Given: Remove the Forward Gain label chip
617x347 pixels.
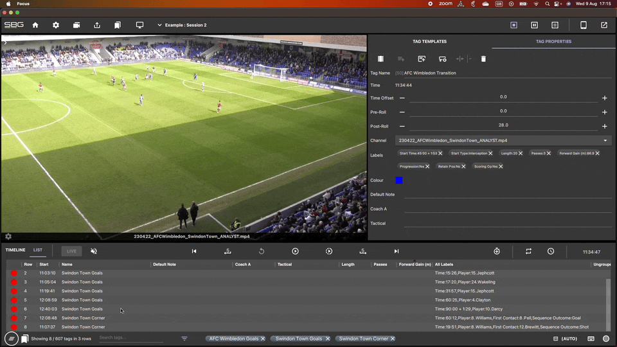Looking at the screenshot, I should [597, 154].
